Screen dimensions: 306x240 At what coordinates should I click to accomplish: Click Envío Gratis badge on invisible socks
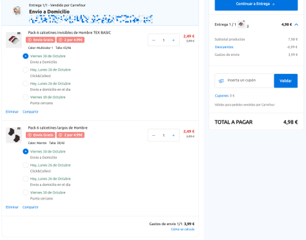click(41, 40)
